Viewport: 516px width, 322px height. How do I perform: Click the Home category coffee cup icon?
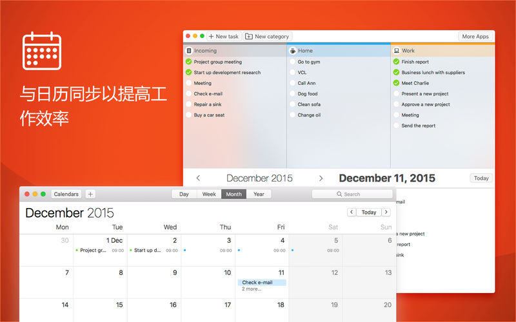click(293, 51)
